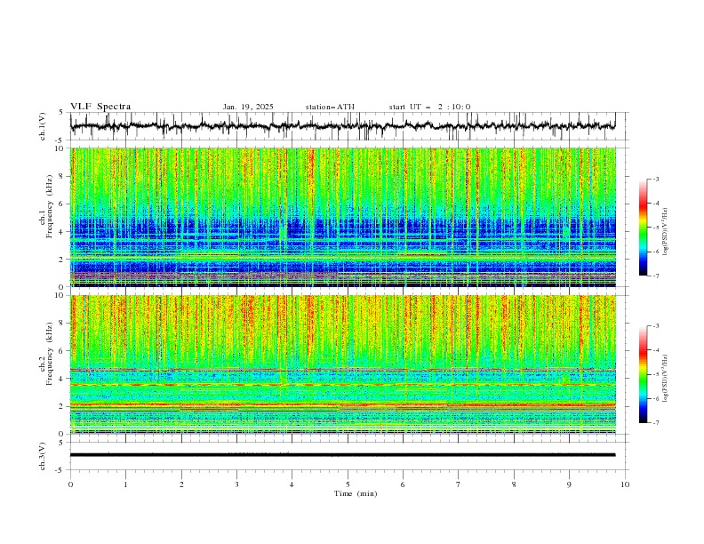This screenshot has width=704, height=544.
Task: Click the upper color scale bar
Action: click(x=644, y=227)
